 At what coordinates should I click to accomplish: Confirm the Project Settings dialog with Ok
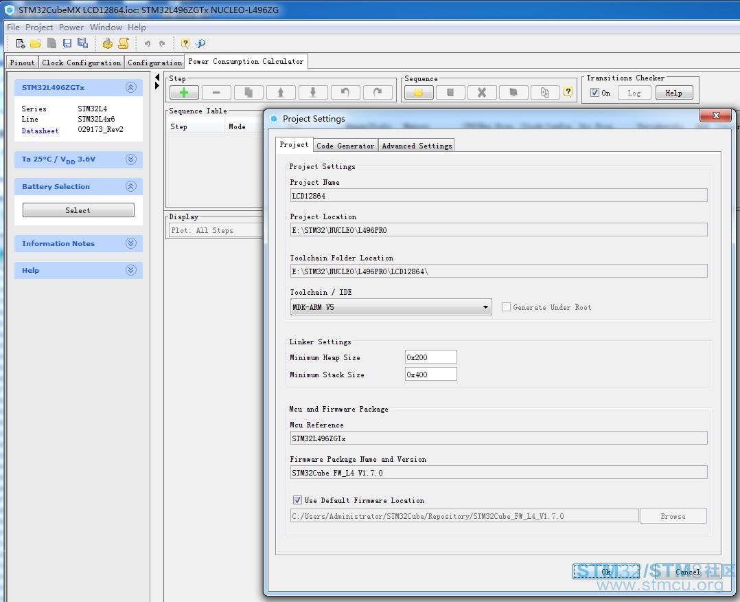(606, 572)
